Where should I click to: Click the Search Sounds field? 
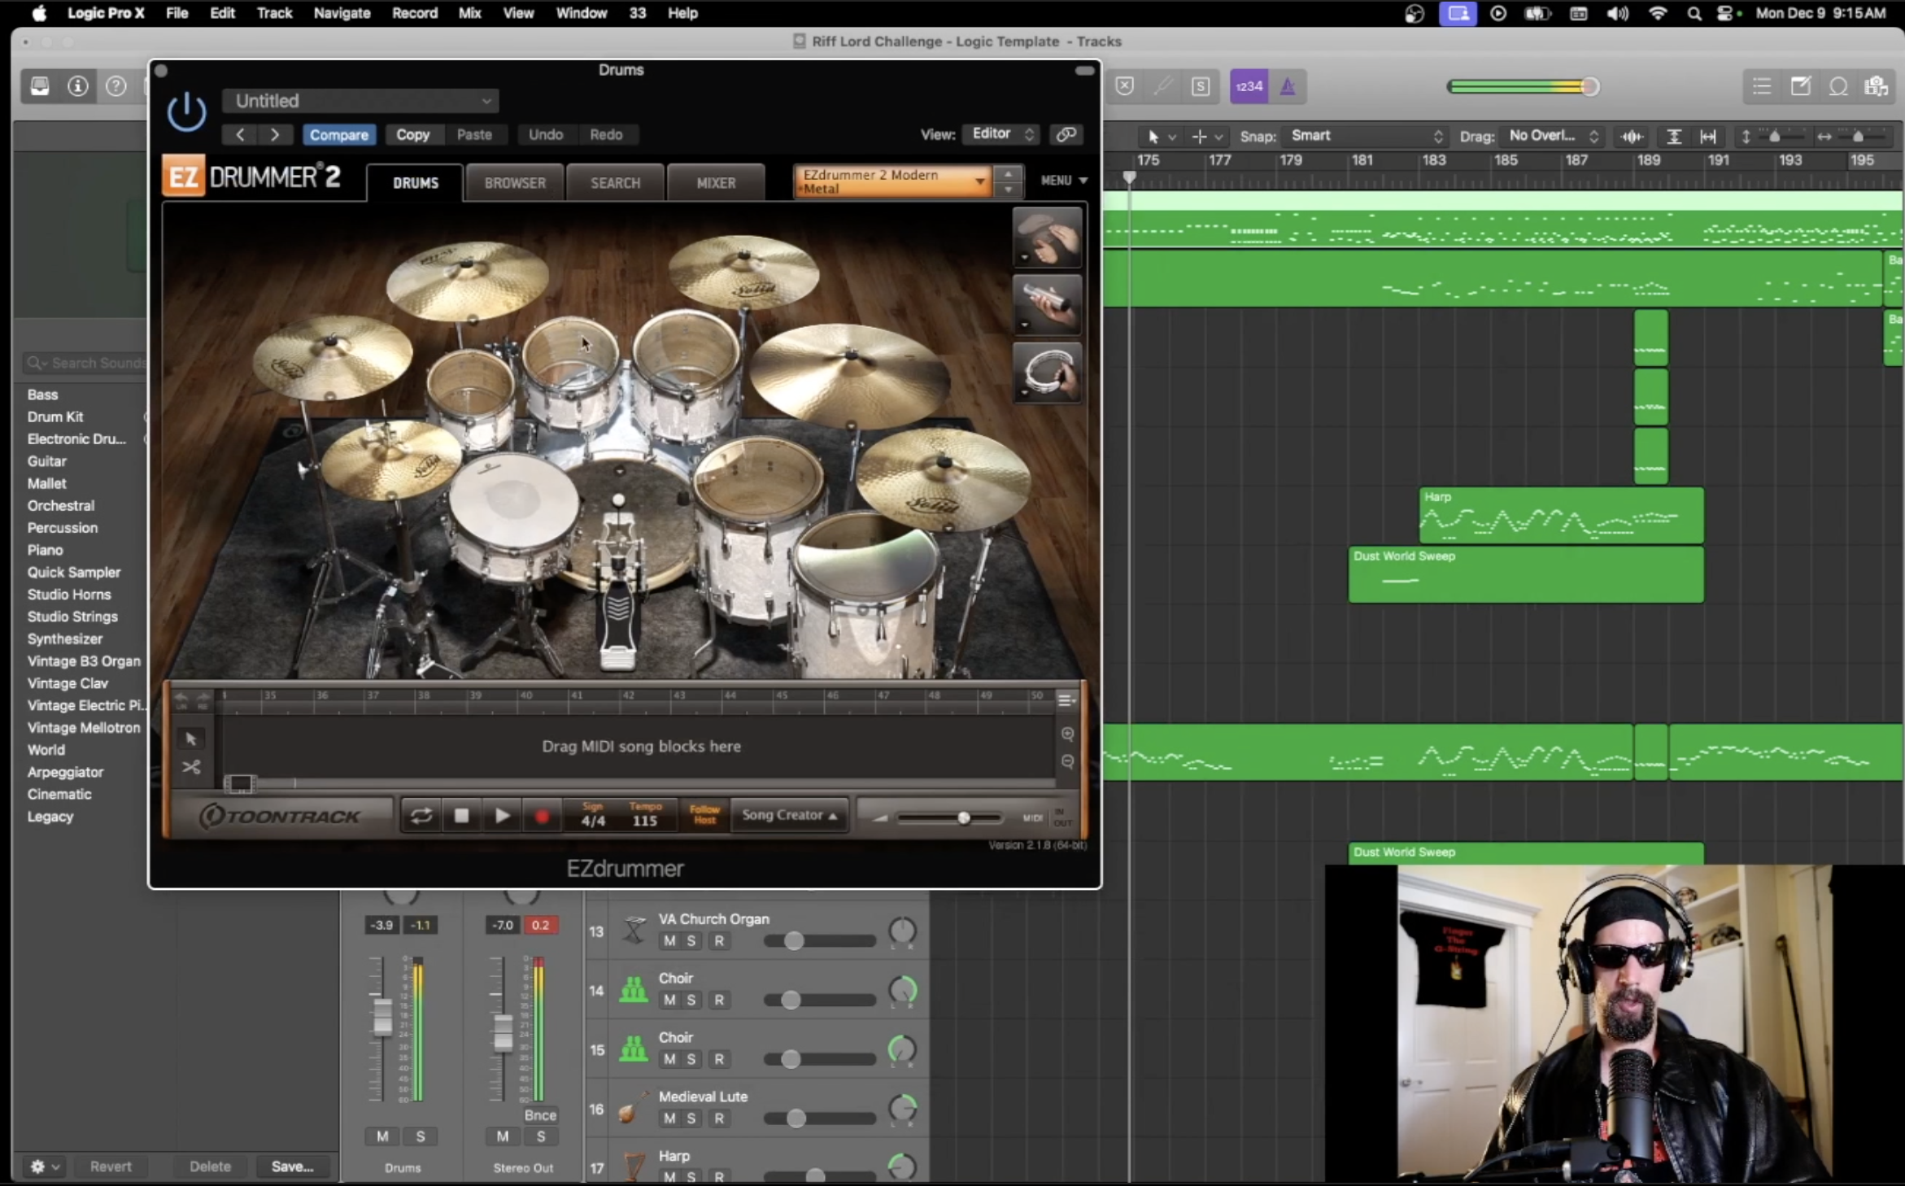click(85, 363)
